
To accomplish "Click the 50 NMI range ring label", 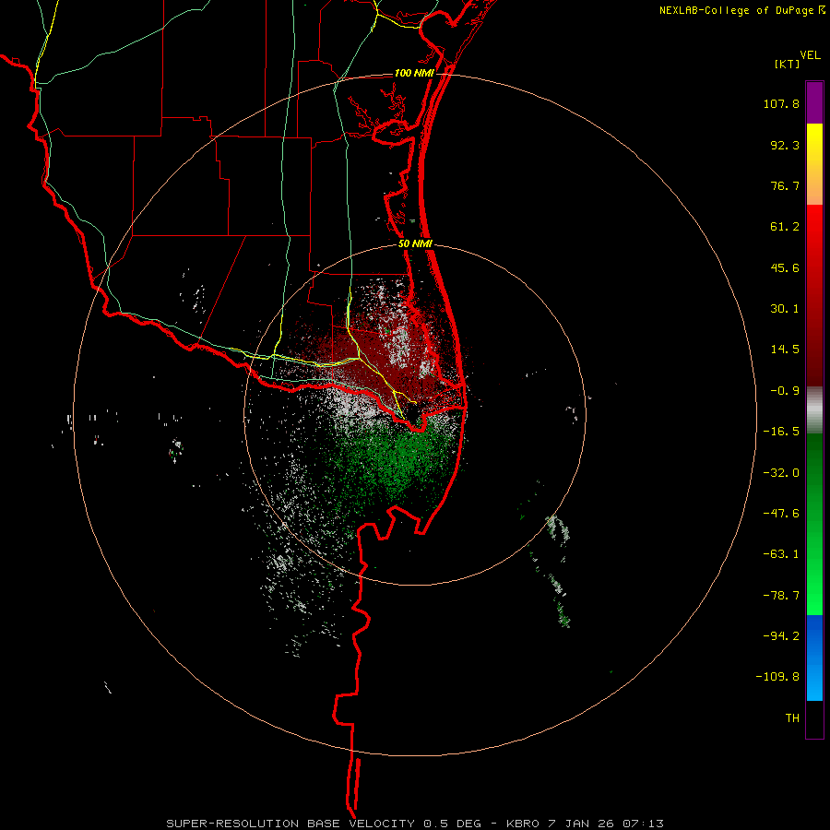I will pos(416,243).
